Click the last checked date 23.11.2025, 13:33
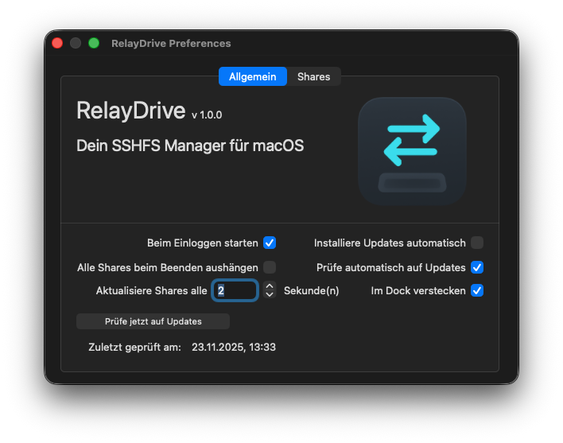Viewport: 563px width, 443px height. [234, 347]
